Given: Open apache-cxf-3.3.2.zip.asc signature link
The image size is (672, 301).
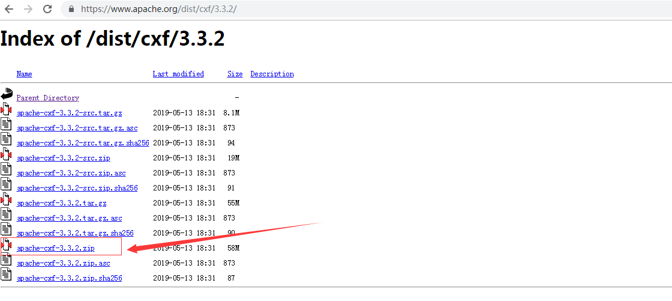Looking at the screenshot, I should [64, 263].
